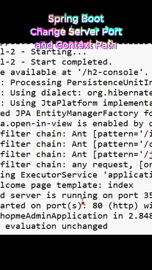Click the "JPA EntityManagerFactory" log entry
152x270 pixels.
[76, 113]
